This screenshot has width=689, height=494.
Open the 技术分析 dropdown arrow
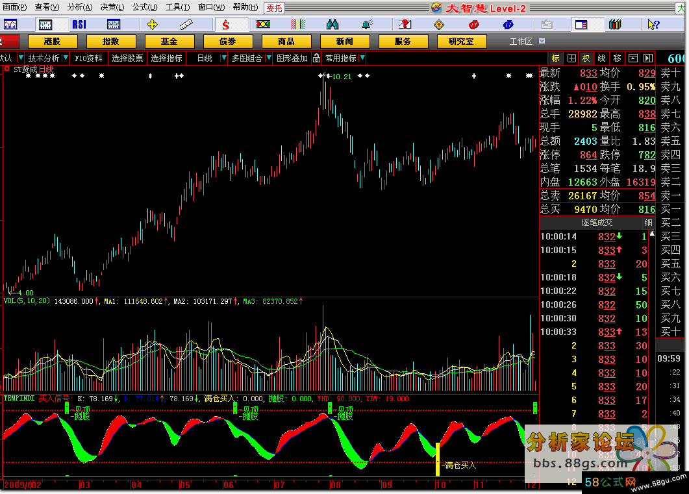(x=66, y=58)
